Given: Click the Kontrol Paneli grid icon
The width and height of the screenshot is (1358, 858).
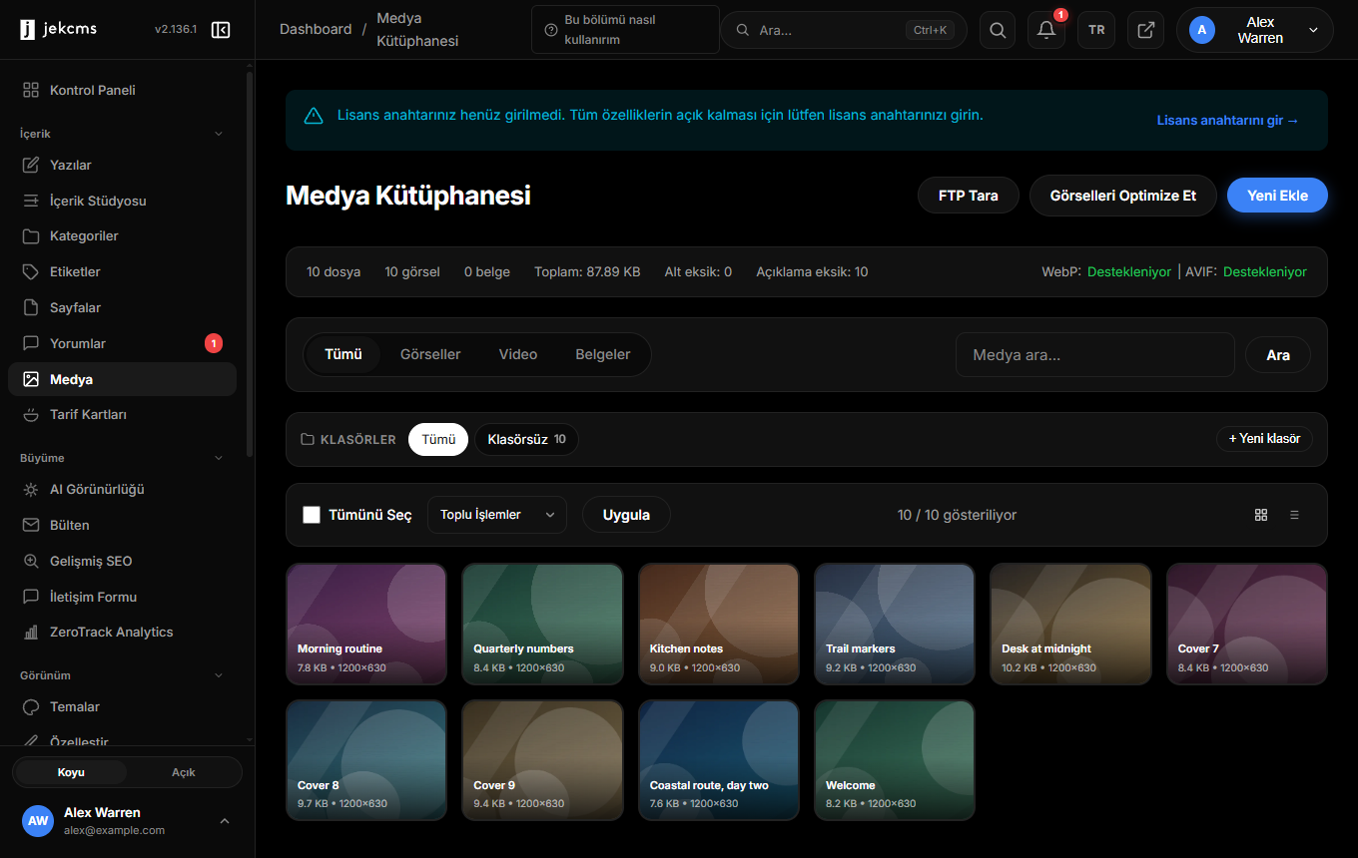Looking at the screenshot, I should [x=31, y=90].
